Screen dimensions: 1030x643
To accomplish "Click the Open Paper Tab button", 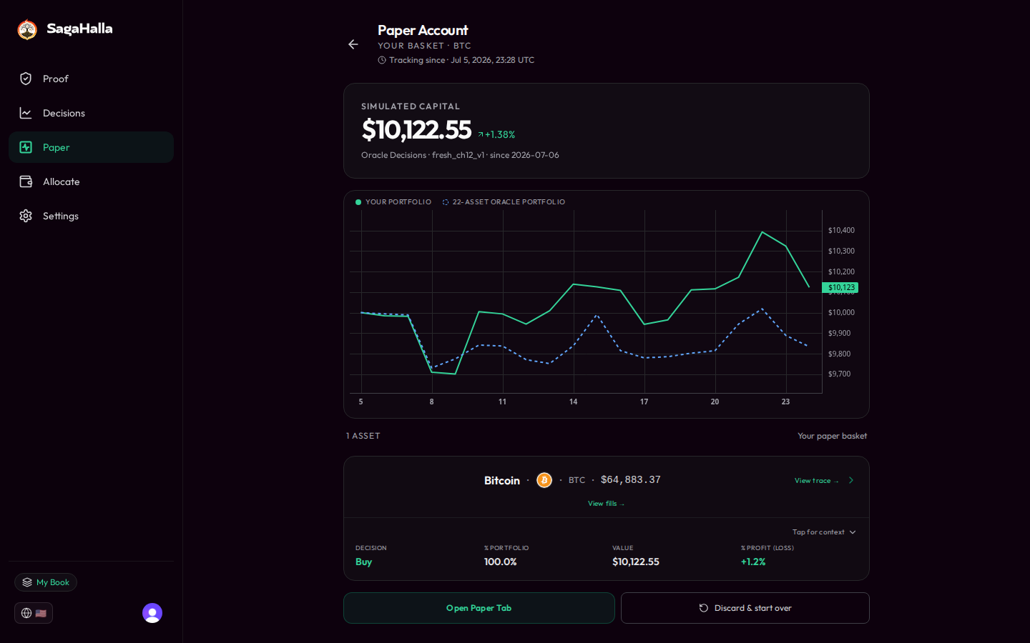I will (x=479, y=608).
